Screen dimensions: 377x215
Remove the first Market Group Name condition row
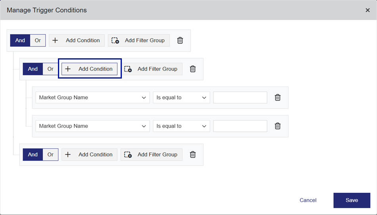[278, 98]
